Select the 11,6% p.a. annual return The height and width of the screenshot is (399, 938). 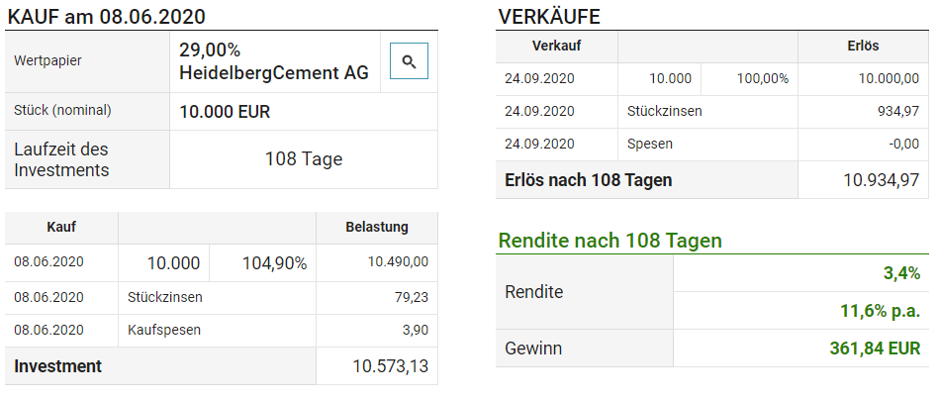[x=880, y=311]
